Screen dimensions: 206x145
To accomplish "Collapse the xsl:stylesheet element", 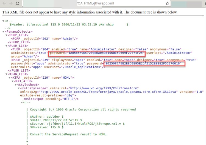I will coord(18,88).
